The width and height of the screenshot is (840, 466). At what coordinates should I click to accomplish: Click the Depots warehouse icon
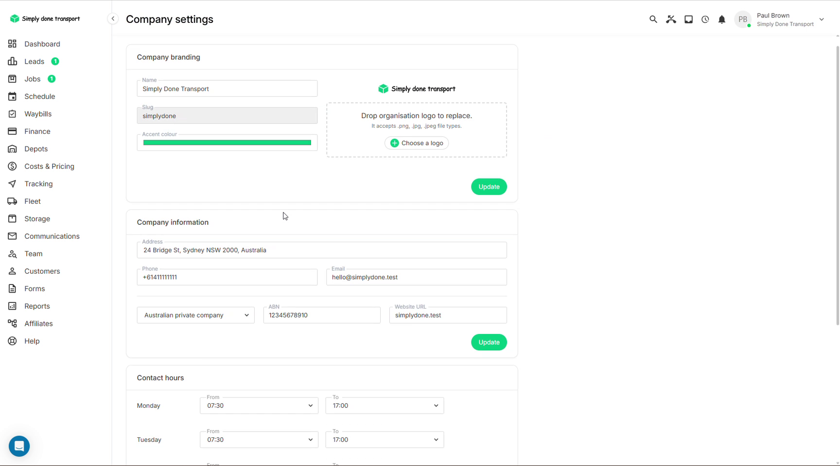[13, 149]
